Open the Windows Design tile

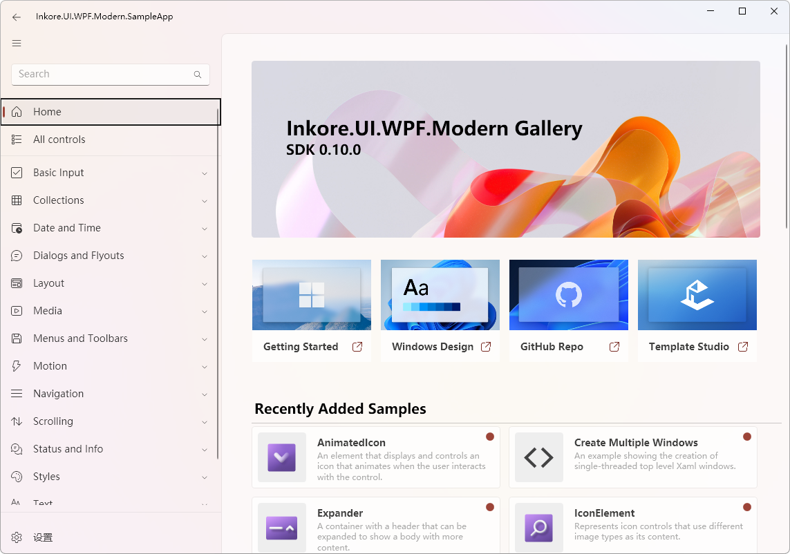[440, 310]
